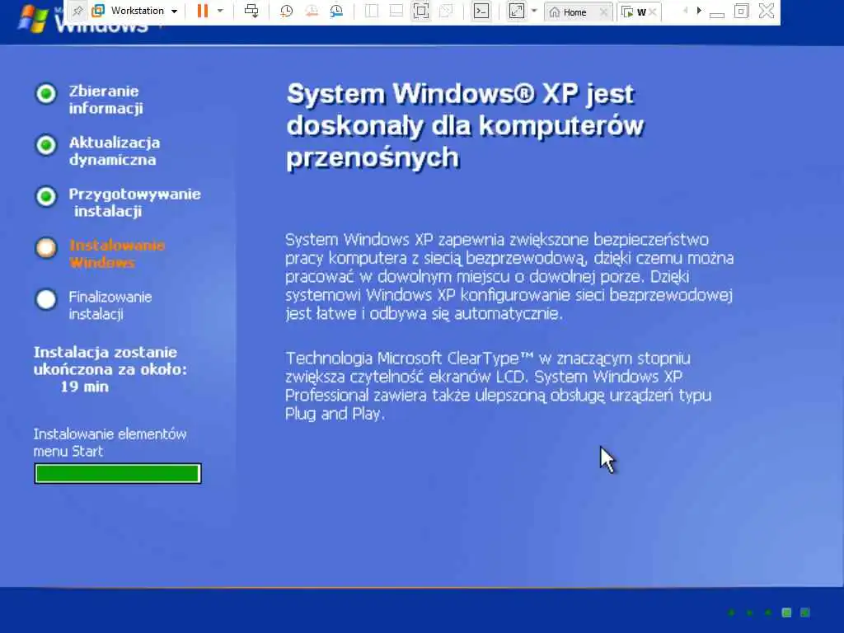The image size is (844, 633).
Task: Click the Windows flag logo
Action: (x=32, y=20)
